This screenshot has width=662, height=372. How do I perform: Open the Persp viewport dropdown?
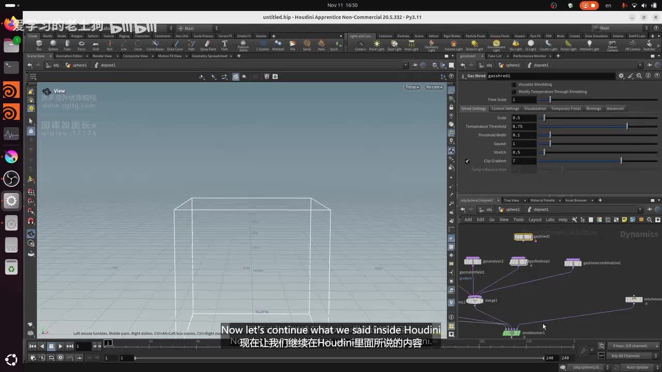[x=413, y=87]
